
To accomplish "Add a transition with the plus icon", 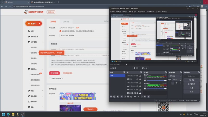I will tap(173, 83).
